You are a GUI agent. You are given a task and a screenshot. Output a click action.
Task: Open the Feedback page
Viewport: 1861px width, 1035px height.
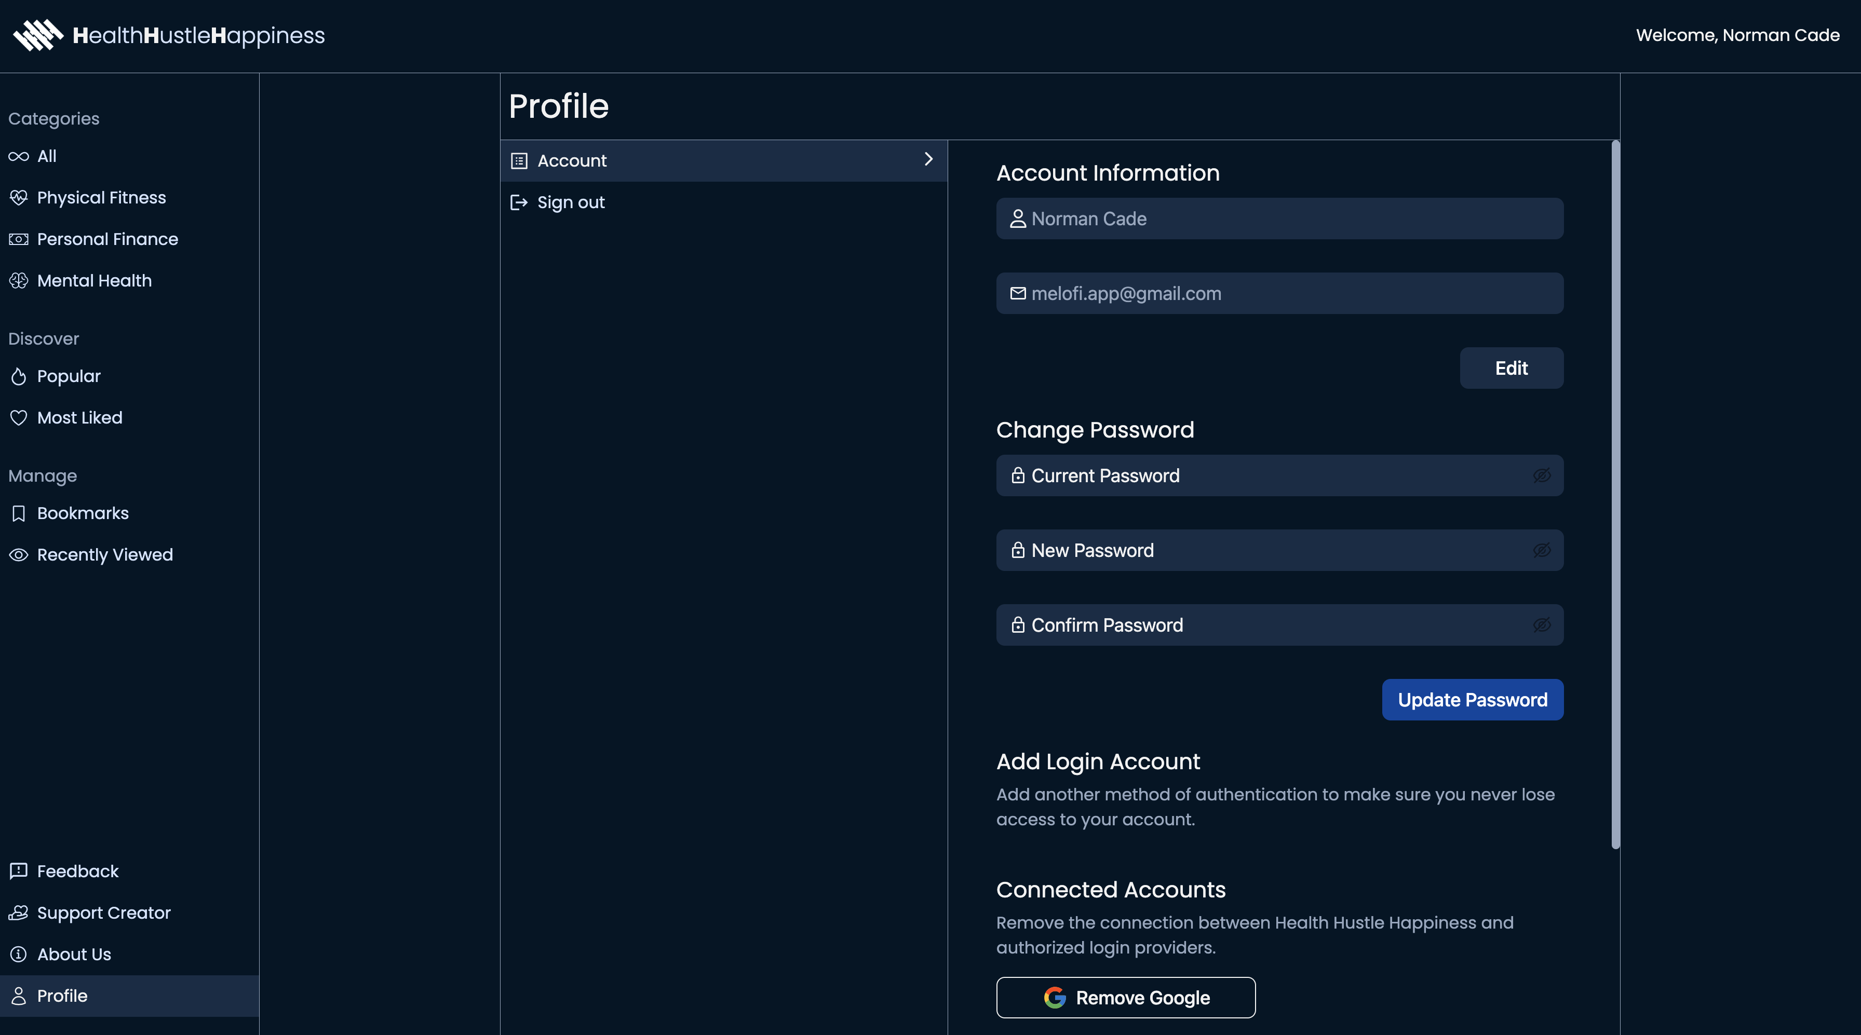click(129, 871)
